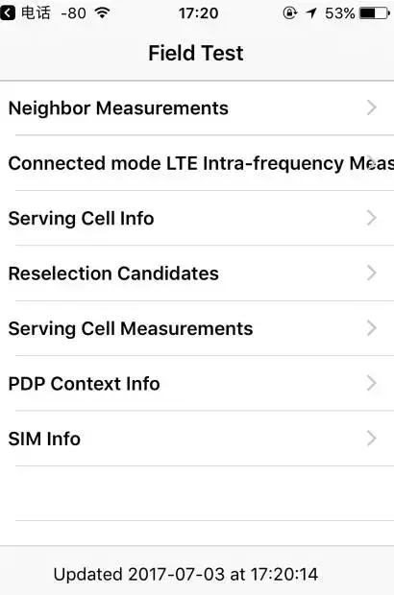This screenshot has width=394, height=595.
Task: Expand chevron beside Reselection Candidates
Action: (x=372, y=273)
